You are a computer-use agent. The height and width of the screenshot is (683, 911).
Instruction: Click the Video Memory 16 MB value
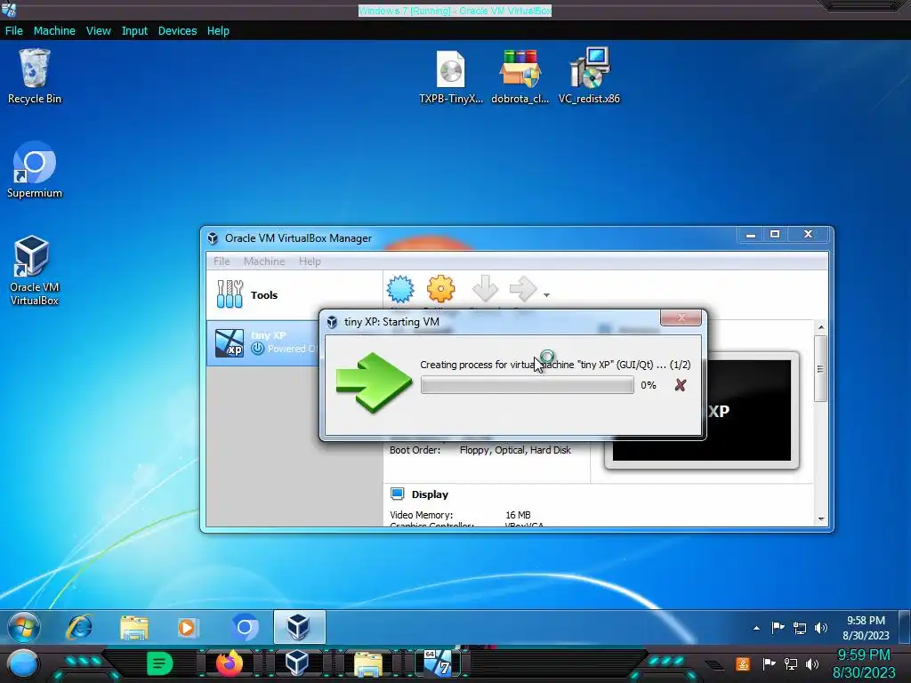pos(518,515)
